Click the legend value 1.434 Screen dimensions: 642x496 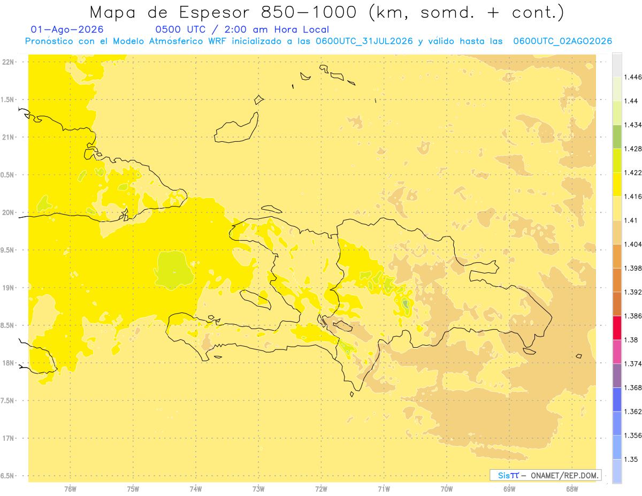click(632, 125)
